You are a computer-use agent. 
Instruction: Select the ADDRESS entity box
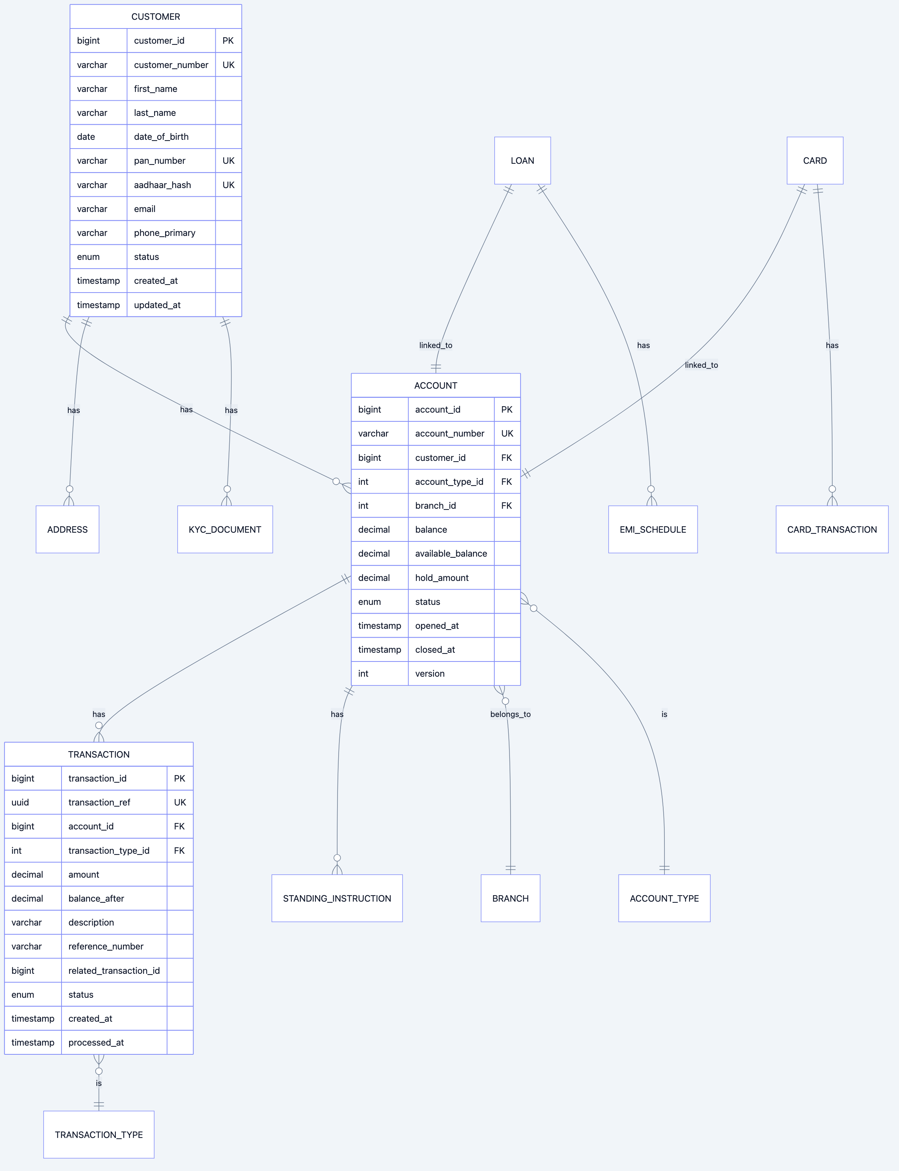pos(68,530)
